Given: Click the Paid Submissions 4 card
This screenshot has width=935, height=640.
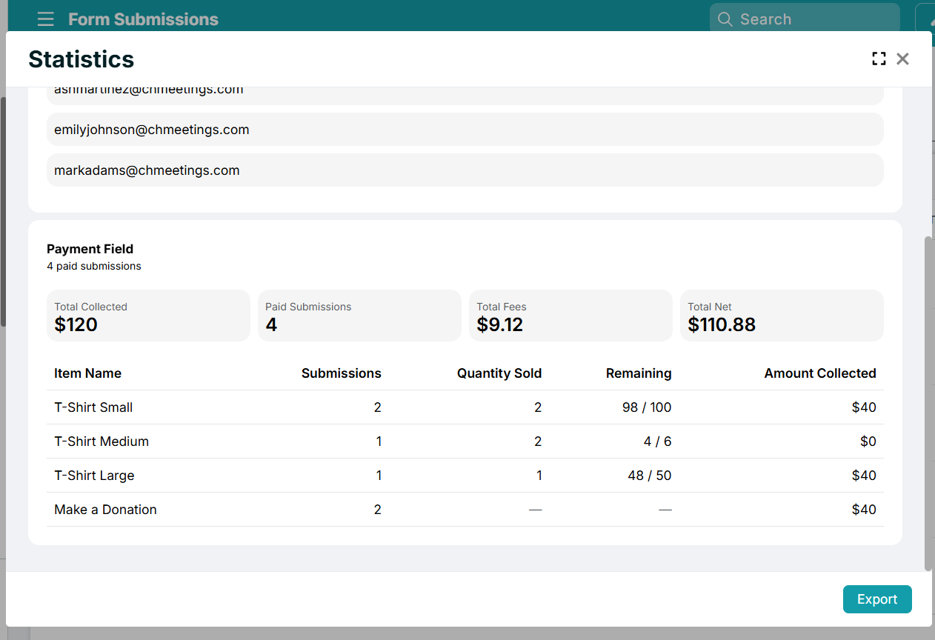Looking at the screenshot, I should [359, 316].
